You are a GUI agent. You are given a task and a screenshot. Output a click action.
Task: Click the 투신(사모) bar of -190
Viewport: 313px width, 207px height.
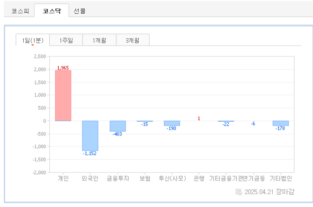click(172, 123)
